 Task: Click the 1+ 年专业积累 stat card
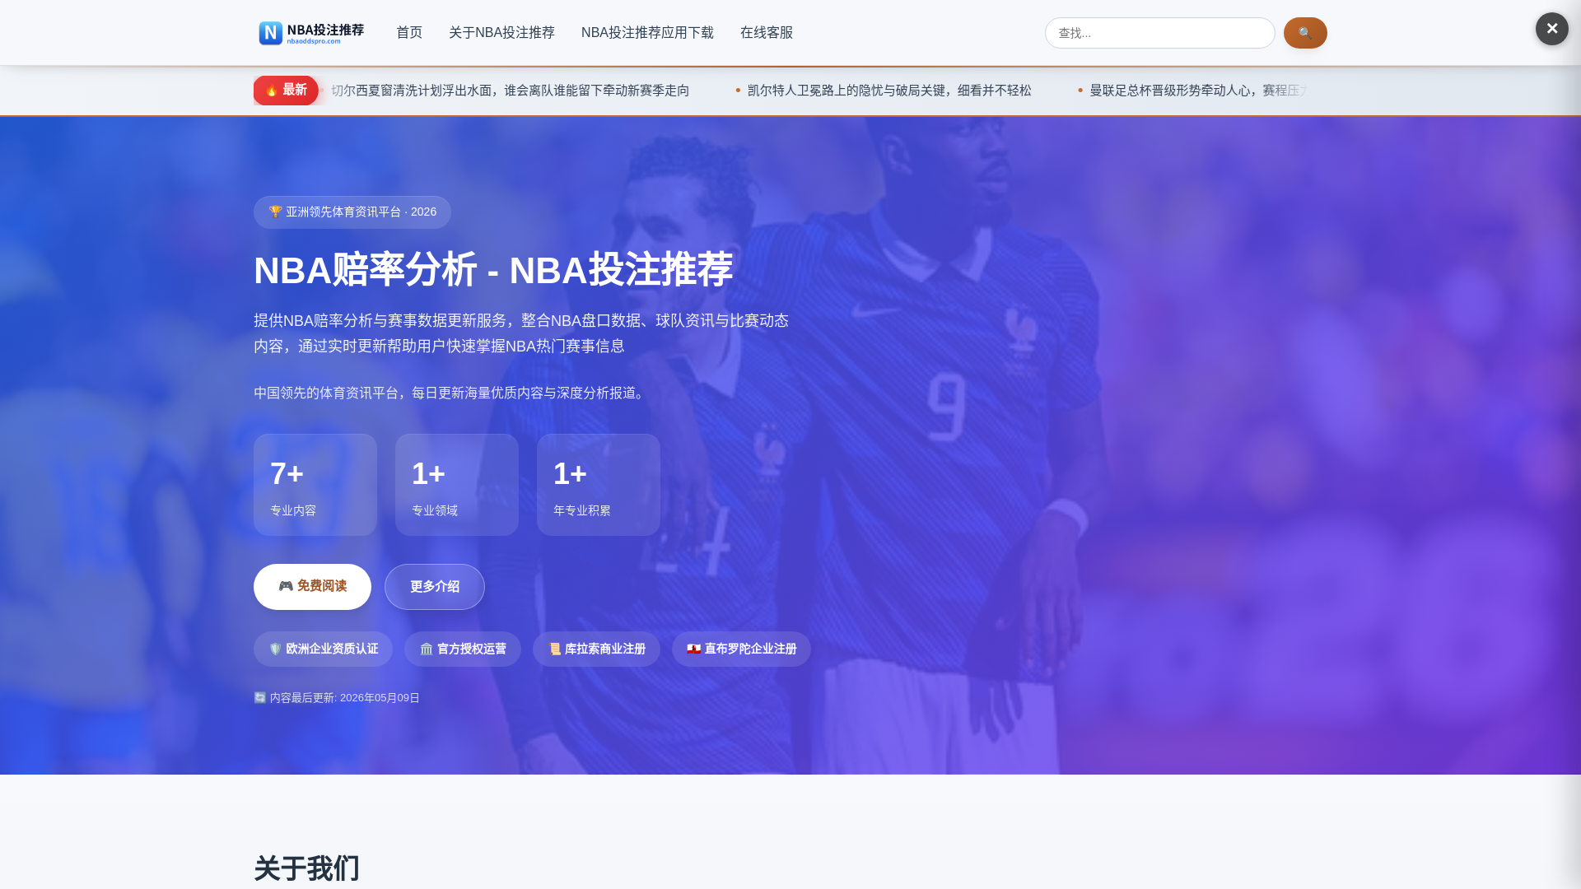pos(599,485)
